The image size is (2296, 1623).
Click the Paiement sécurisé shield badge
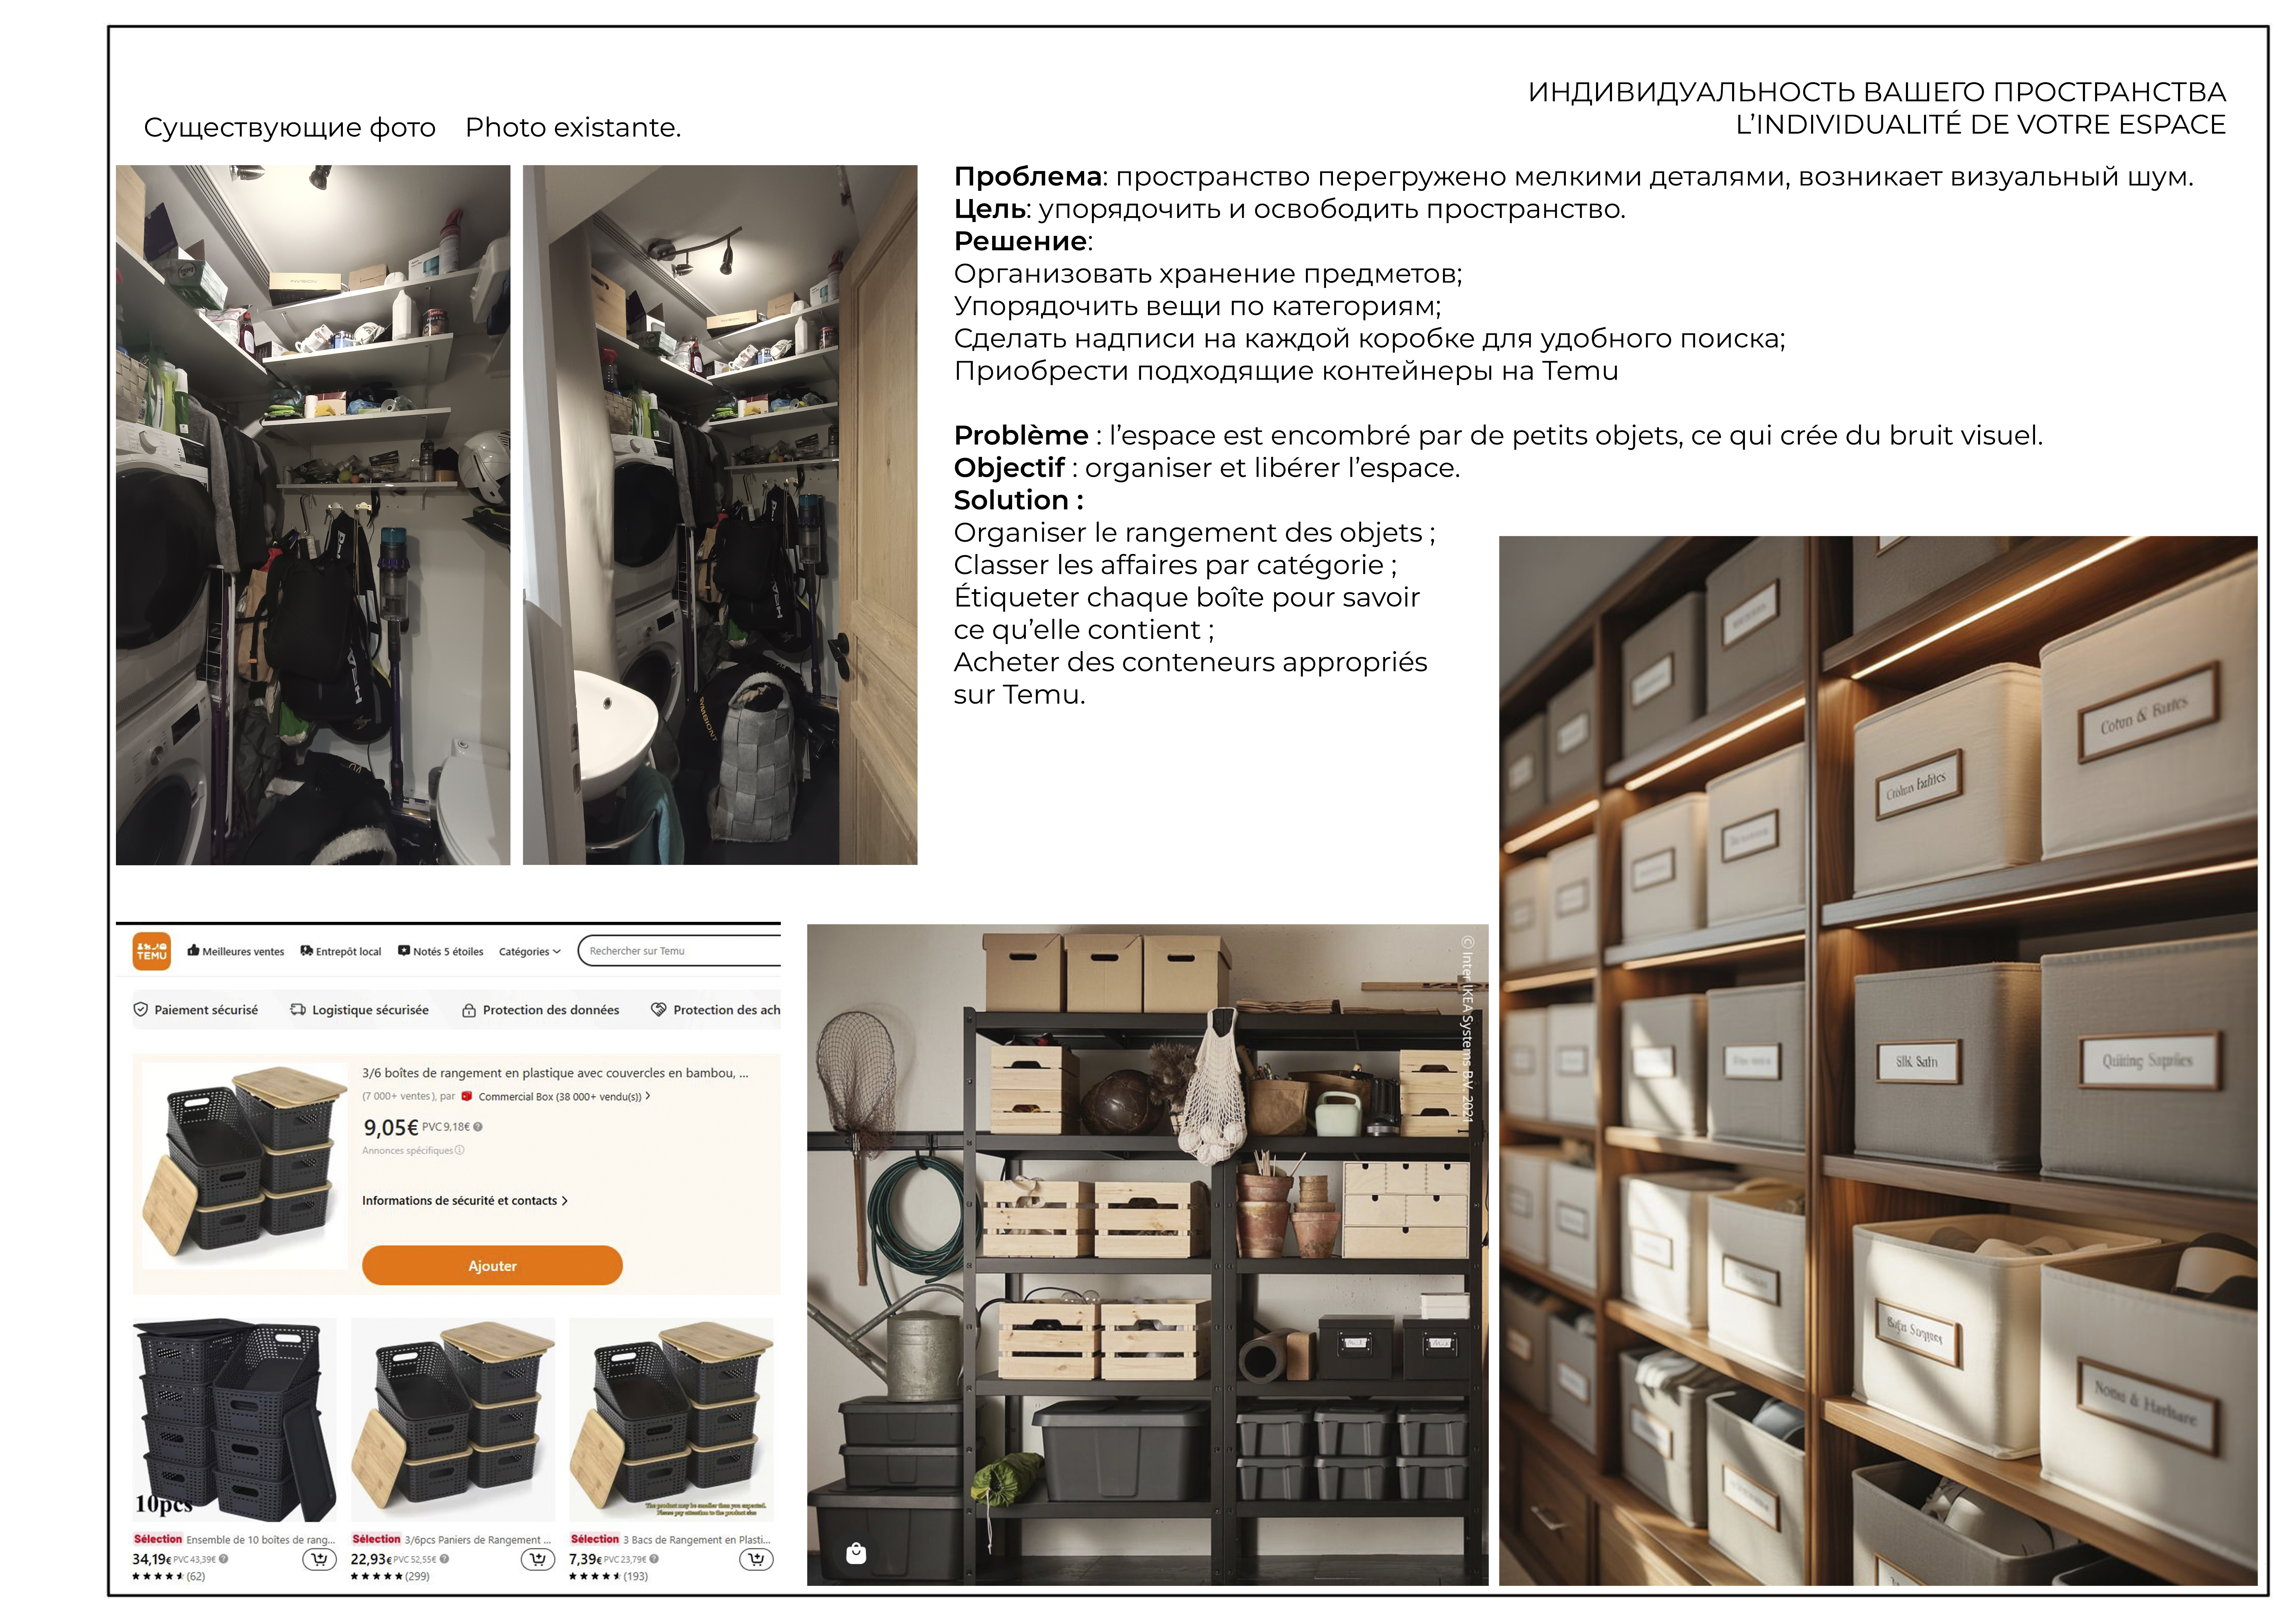196,1010
